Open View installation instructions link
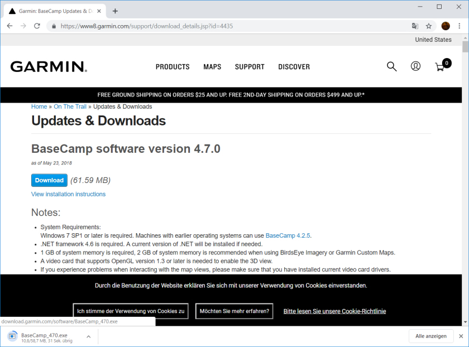Screen dimensions: 469x347 click(68, 194)
